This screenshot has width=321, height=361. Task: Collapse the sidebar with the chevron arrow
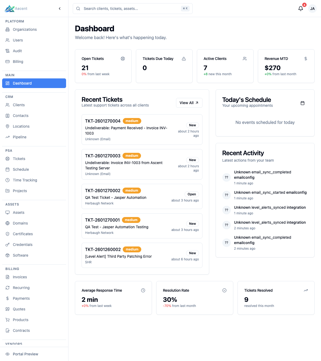[60, 8]
